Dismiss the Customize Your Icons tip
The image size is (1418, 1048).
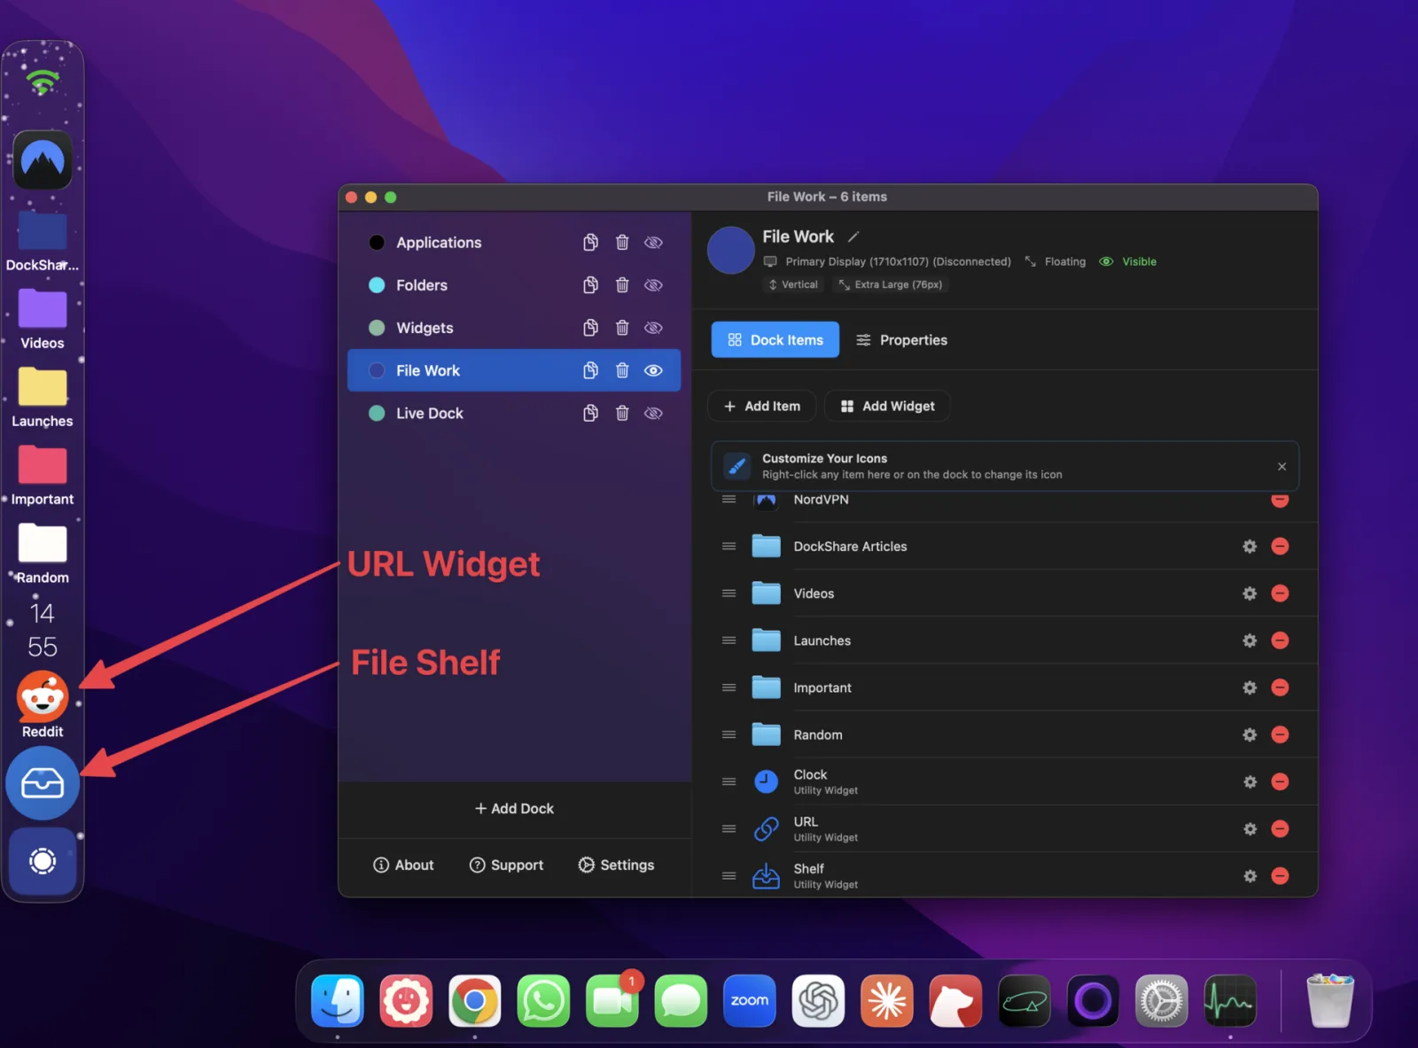pos(1282,467)
